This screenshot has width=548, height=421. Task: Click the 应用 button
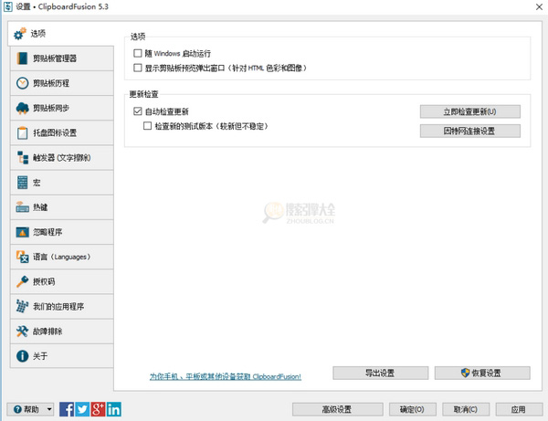[x=519, y=409]
